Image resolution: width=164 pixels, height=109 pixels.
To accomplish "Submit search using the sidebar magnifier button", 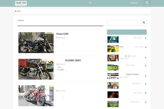I will click(144, 22).
